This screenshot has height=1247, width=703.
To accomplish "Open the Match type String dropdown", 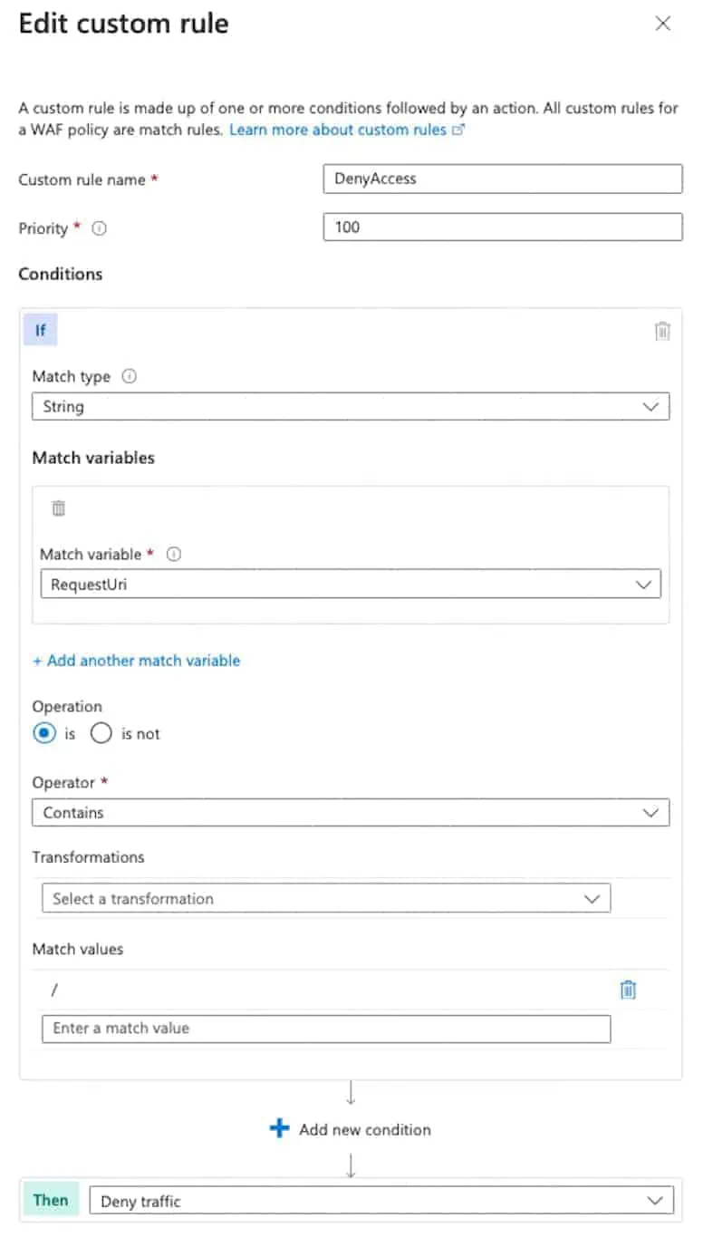I will point(351,407).
